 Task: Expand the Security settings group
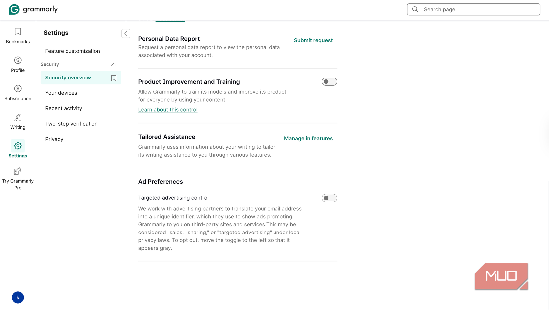(113, 64)
